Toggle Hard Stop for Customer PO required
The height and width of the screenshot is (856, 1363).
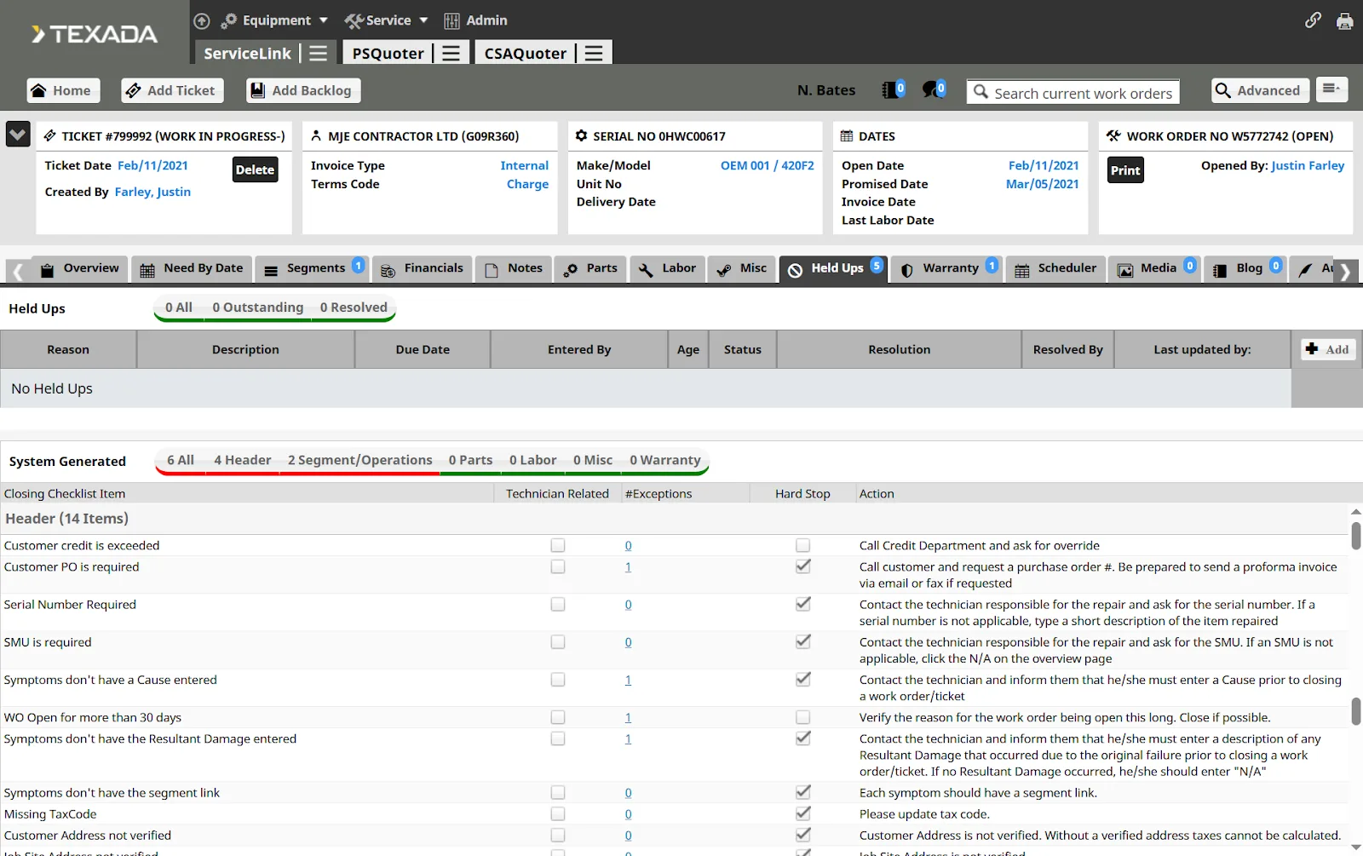pos(802,566)
